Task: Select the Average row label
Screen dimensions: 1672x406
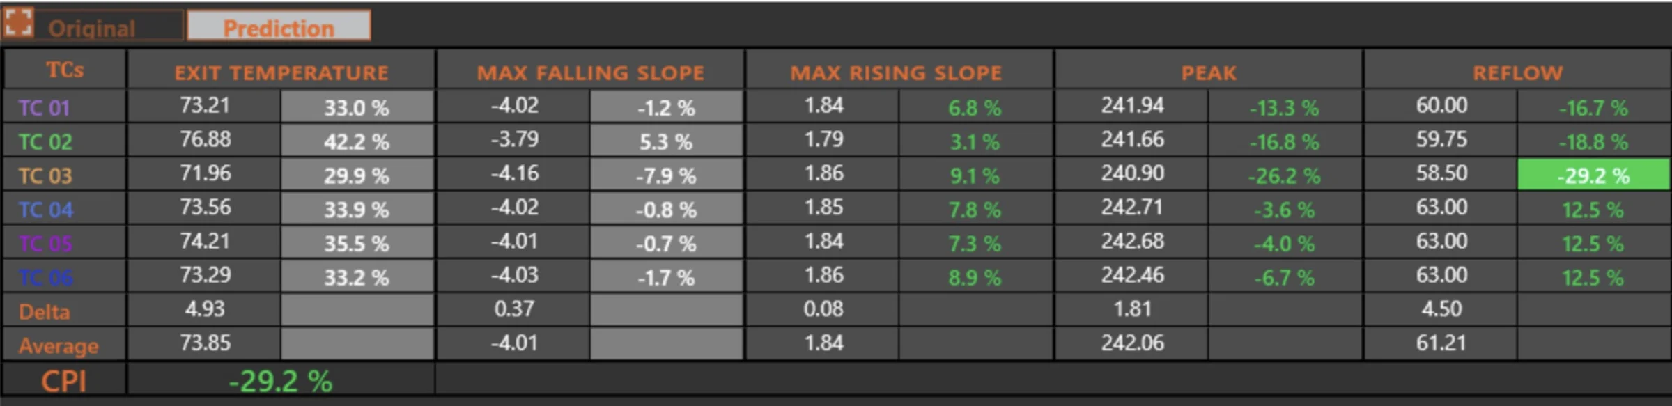Action: click(59, 345)
